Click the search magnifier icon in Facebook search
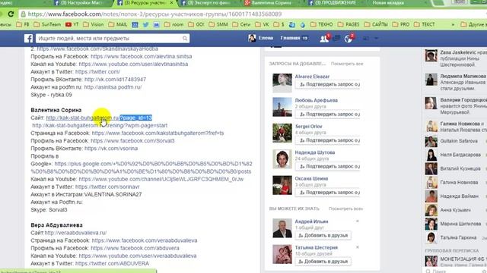 click(x=185, y=39)
